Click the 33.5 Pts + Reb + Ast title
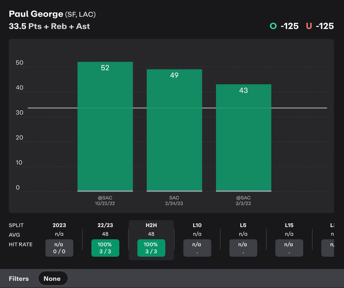Viewport: 344px width, 288px height. point(49,26)
